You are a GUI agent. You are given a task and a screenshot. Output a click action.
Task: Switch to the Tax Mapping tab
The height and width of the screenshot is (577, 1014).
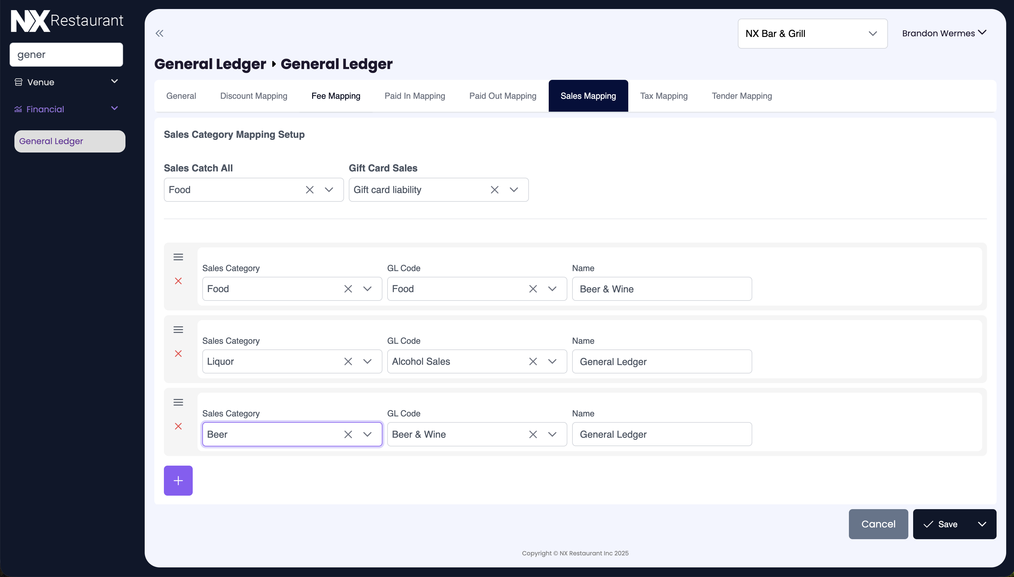coord(664,96)
